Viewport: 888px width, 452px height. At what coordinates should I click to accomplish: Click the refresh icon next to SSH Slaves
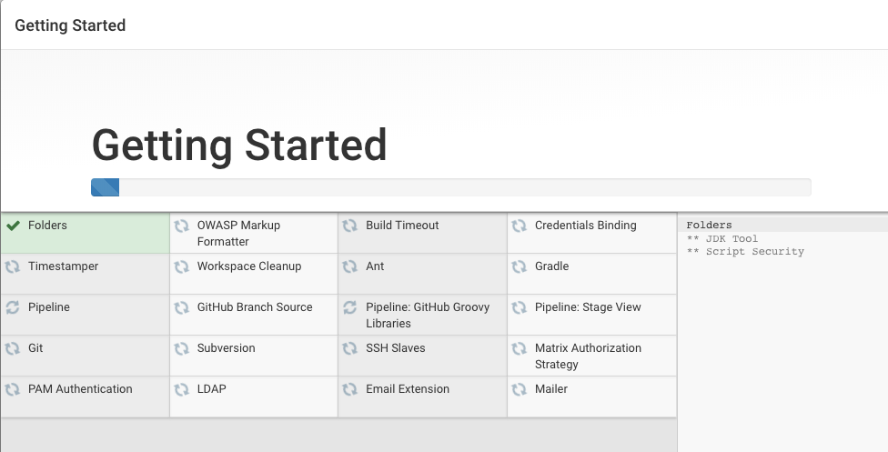tap(350, 348)
